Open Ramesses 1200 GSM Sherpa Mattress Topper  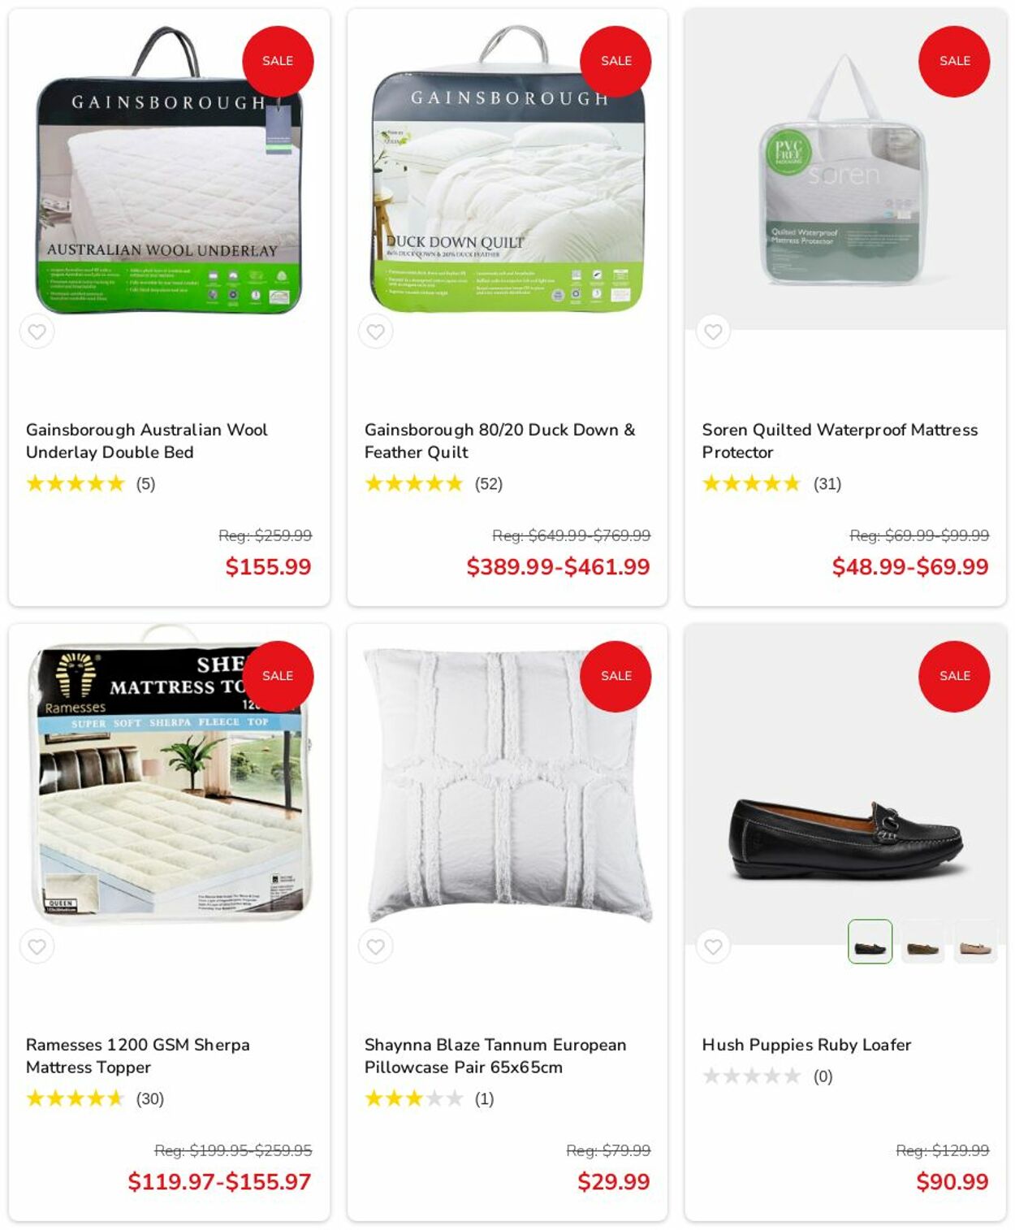click(137, 1055)
